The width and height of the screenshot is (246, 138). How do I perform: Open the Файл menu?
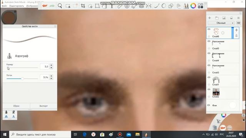tap(4, 6)
